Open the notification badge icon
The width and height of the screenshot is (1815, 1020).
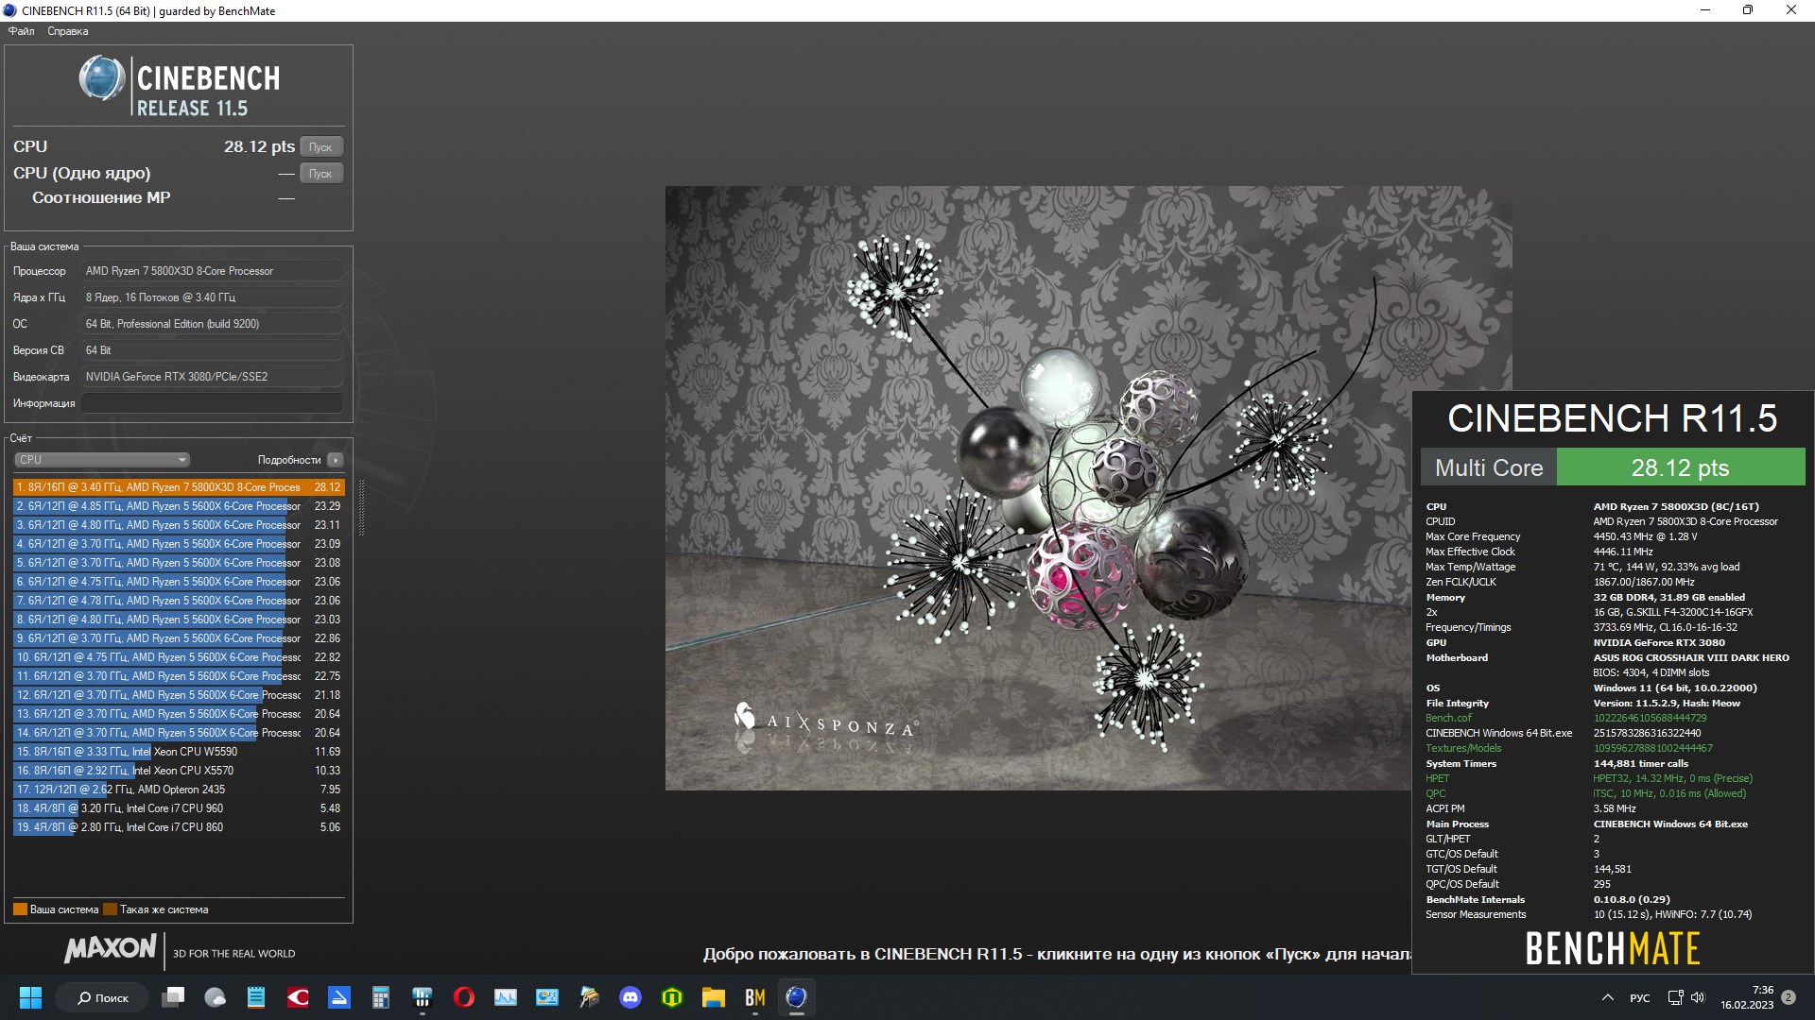1789,997
